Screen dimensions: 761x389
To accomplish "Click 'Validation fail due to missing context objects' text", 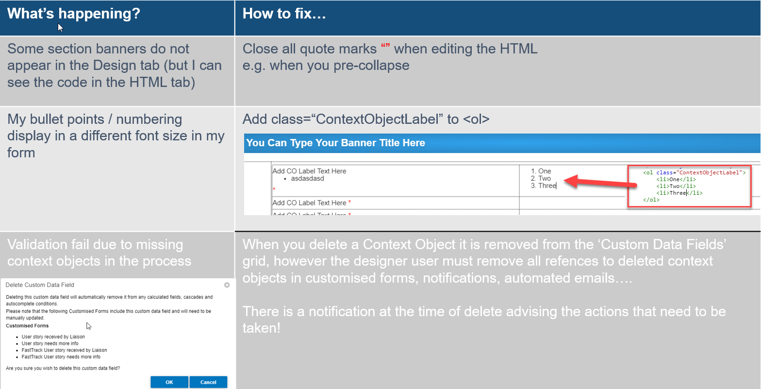I will 99,253.
